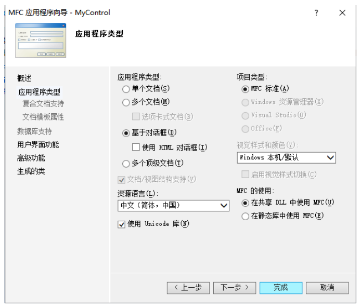Go to the 概述 wizard page
361x308 pixels.
click(24, 78)
